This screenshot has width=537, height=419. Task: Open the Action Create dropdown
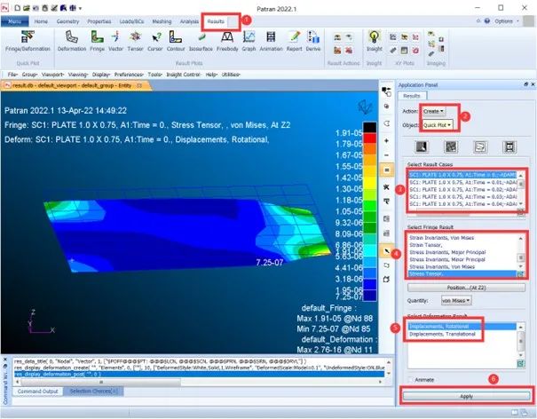pos(433,111)
